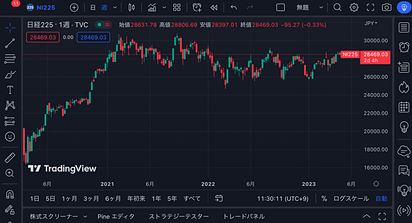Toggle lock all drawing tools
The height and width of the screenshot is (223, 412).
click(x=10, y=210)
